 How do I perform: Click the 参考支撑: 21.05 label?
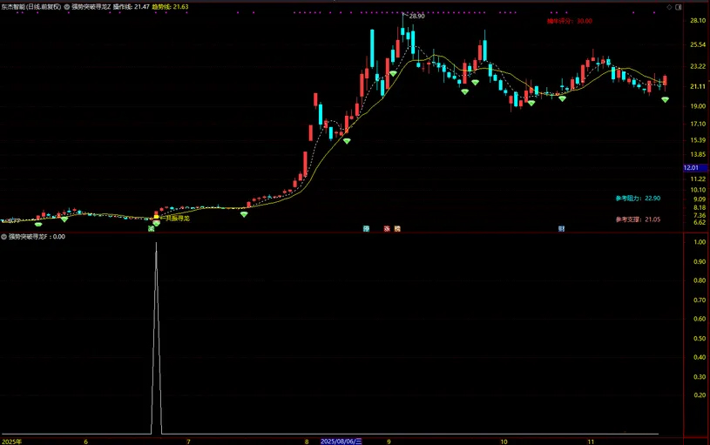click(637, 219)
